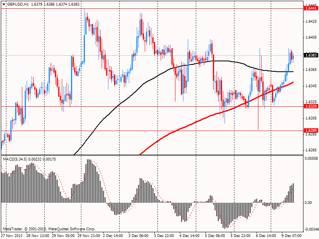
Task: Select the 3 Dec 22:00 time axis label
Action: [164, 236]
